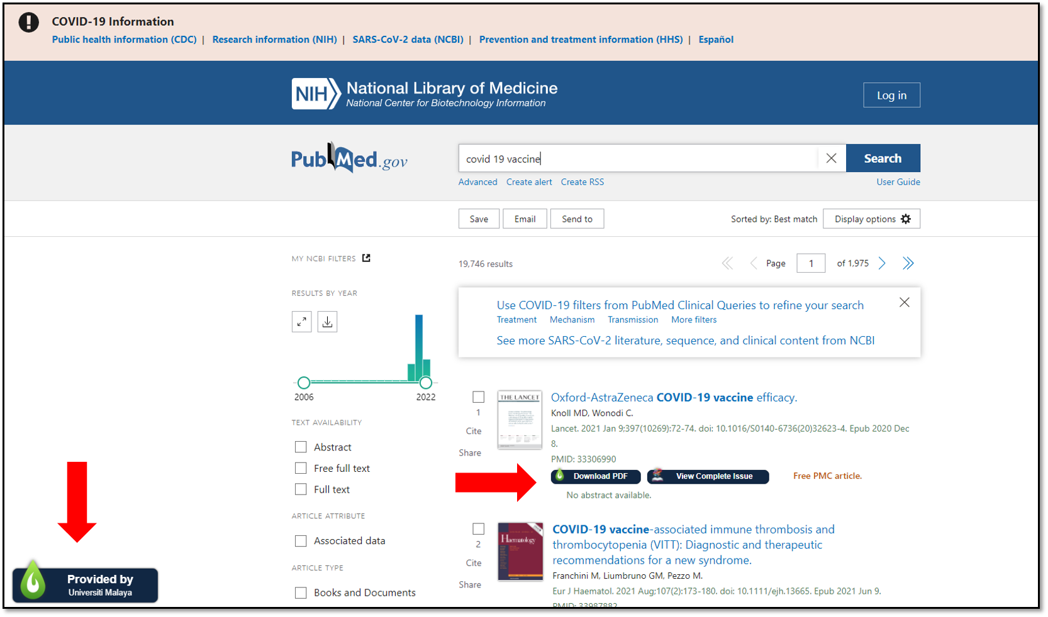Viewport: 1048px width, 617px height.
Task: Apply the Mechanism COVID-19 filter
Action: pyautogui.click(x=572, y=320)
